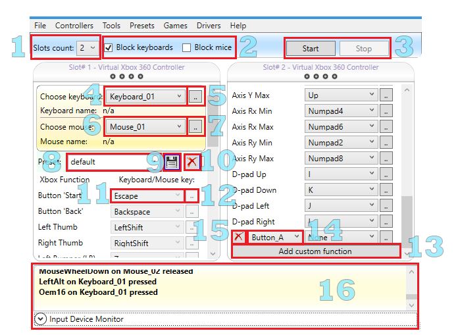Click the key-detect button for D-pad Up
Screen dimensions: 458x335
(386, 174)
